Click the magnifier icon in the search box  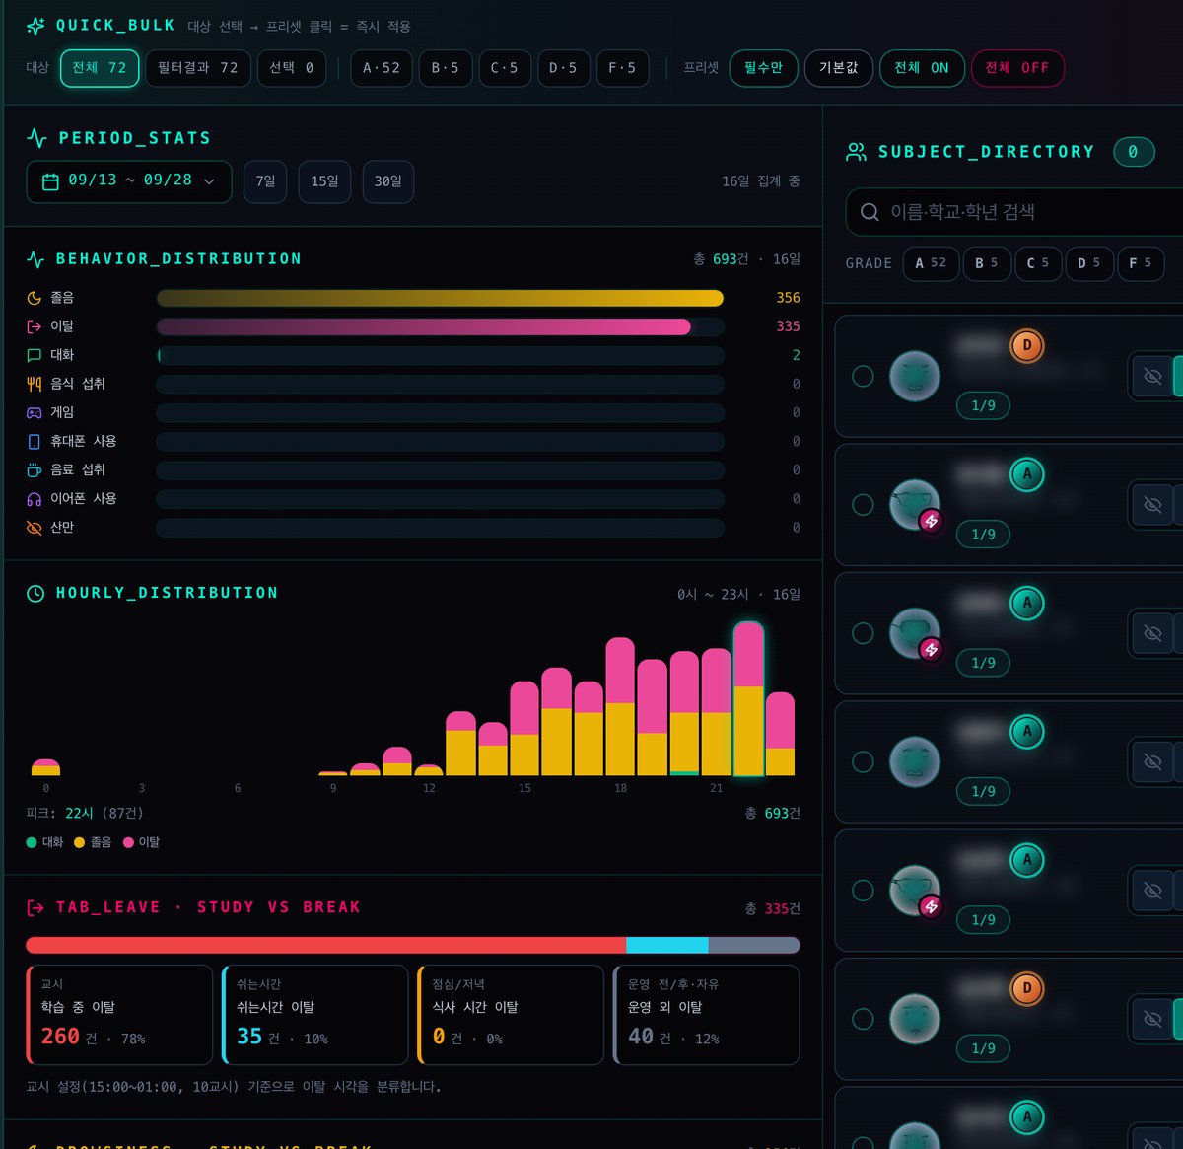tap(870, 212)
